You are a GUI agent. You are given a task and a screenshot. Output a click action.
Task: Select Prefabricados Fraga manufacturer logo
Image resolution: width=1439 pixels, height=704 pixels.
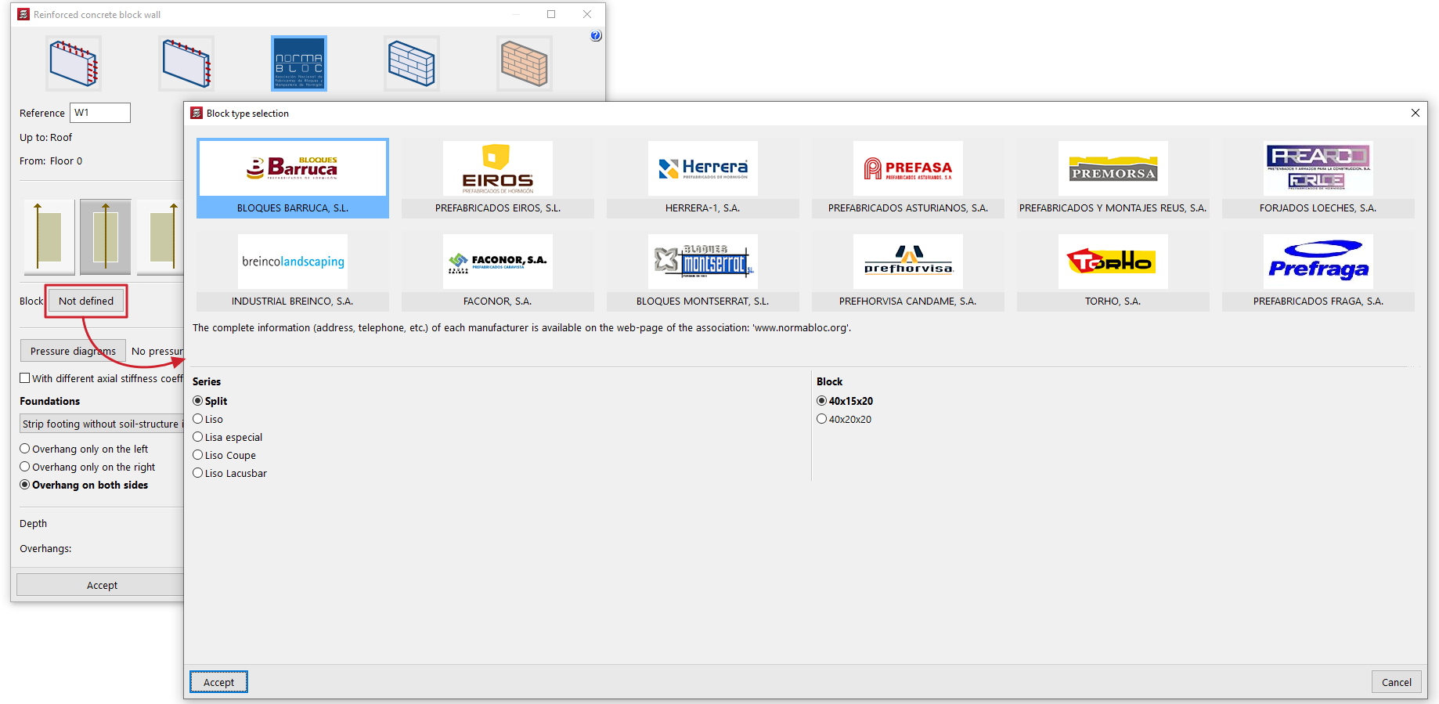1318,262
